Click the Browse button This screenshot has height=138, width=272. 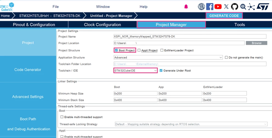pos(257,43)
